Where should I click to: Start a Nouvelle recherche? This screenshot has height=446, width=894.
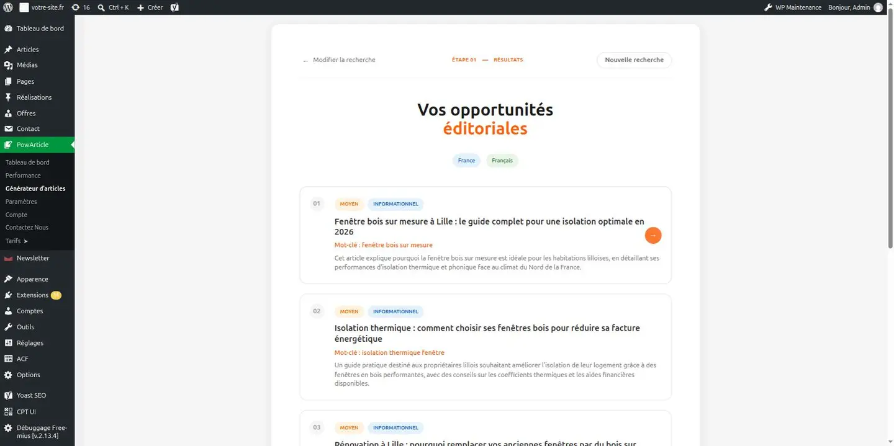(x=634, y=60)
